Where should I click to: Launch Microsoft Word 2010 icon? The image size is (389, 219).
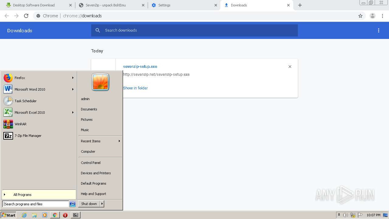click(x=8, y=89)
